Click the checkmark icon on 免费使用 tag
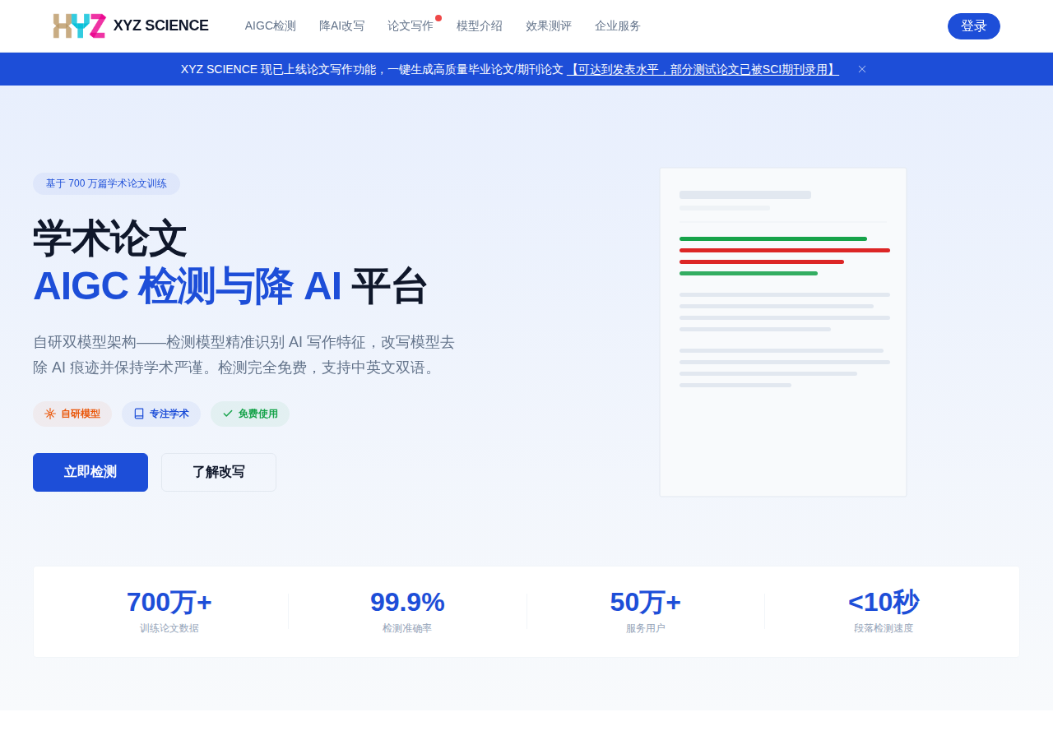The height and width of the screenshot is (740, 1053). coord(228,414)
